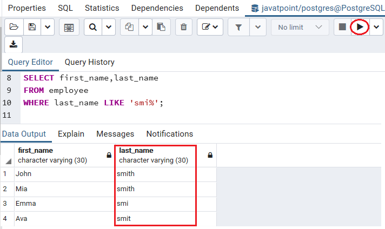Screen dimensions: 385x229
Task: Click the filter funnel icon
Action: click(238, 27)
